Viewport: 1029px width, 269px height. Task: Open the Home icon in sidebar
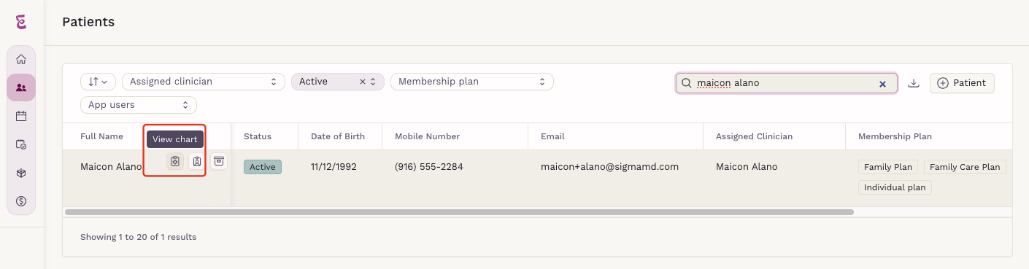[21, 60]
